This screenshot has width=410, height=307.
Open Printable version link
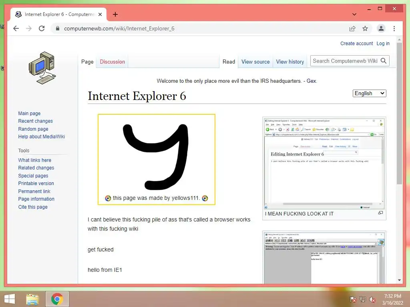pos(36,183)
